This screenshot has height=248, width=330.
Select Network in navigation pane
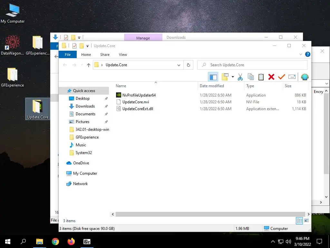pos(80,184)
